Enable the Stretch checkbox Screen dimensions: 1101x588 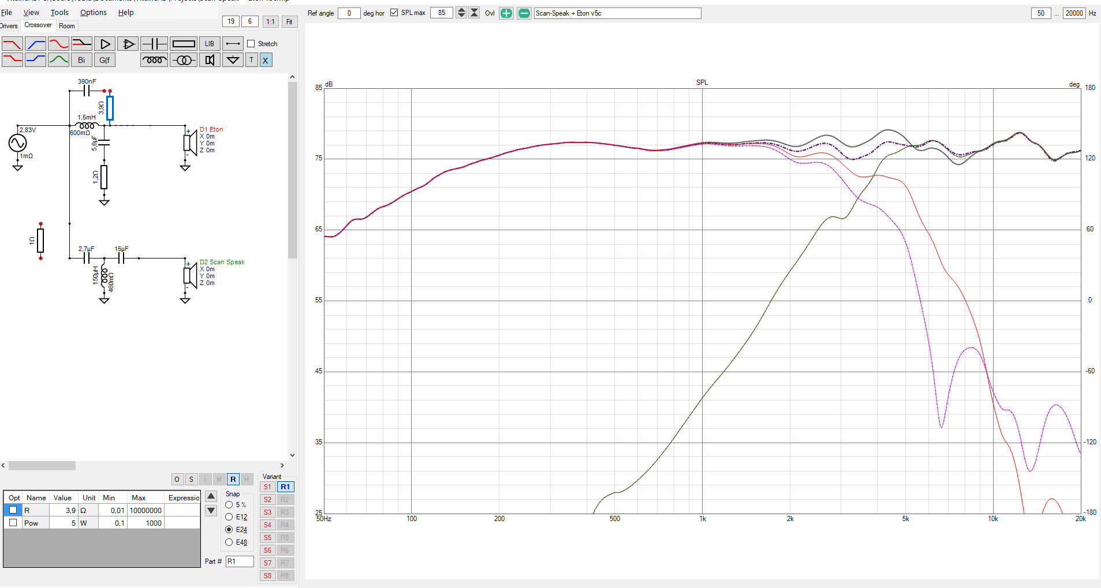pyautogui.click(x=251, y=44)
